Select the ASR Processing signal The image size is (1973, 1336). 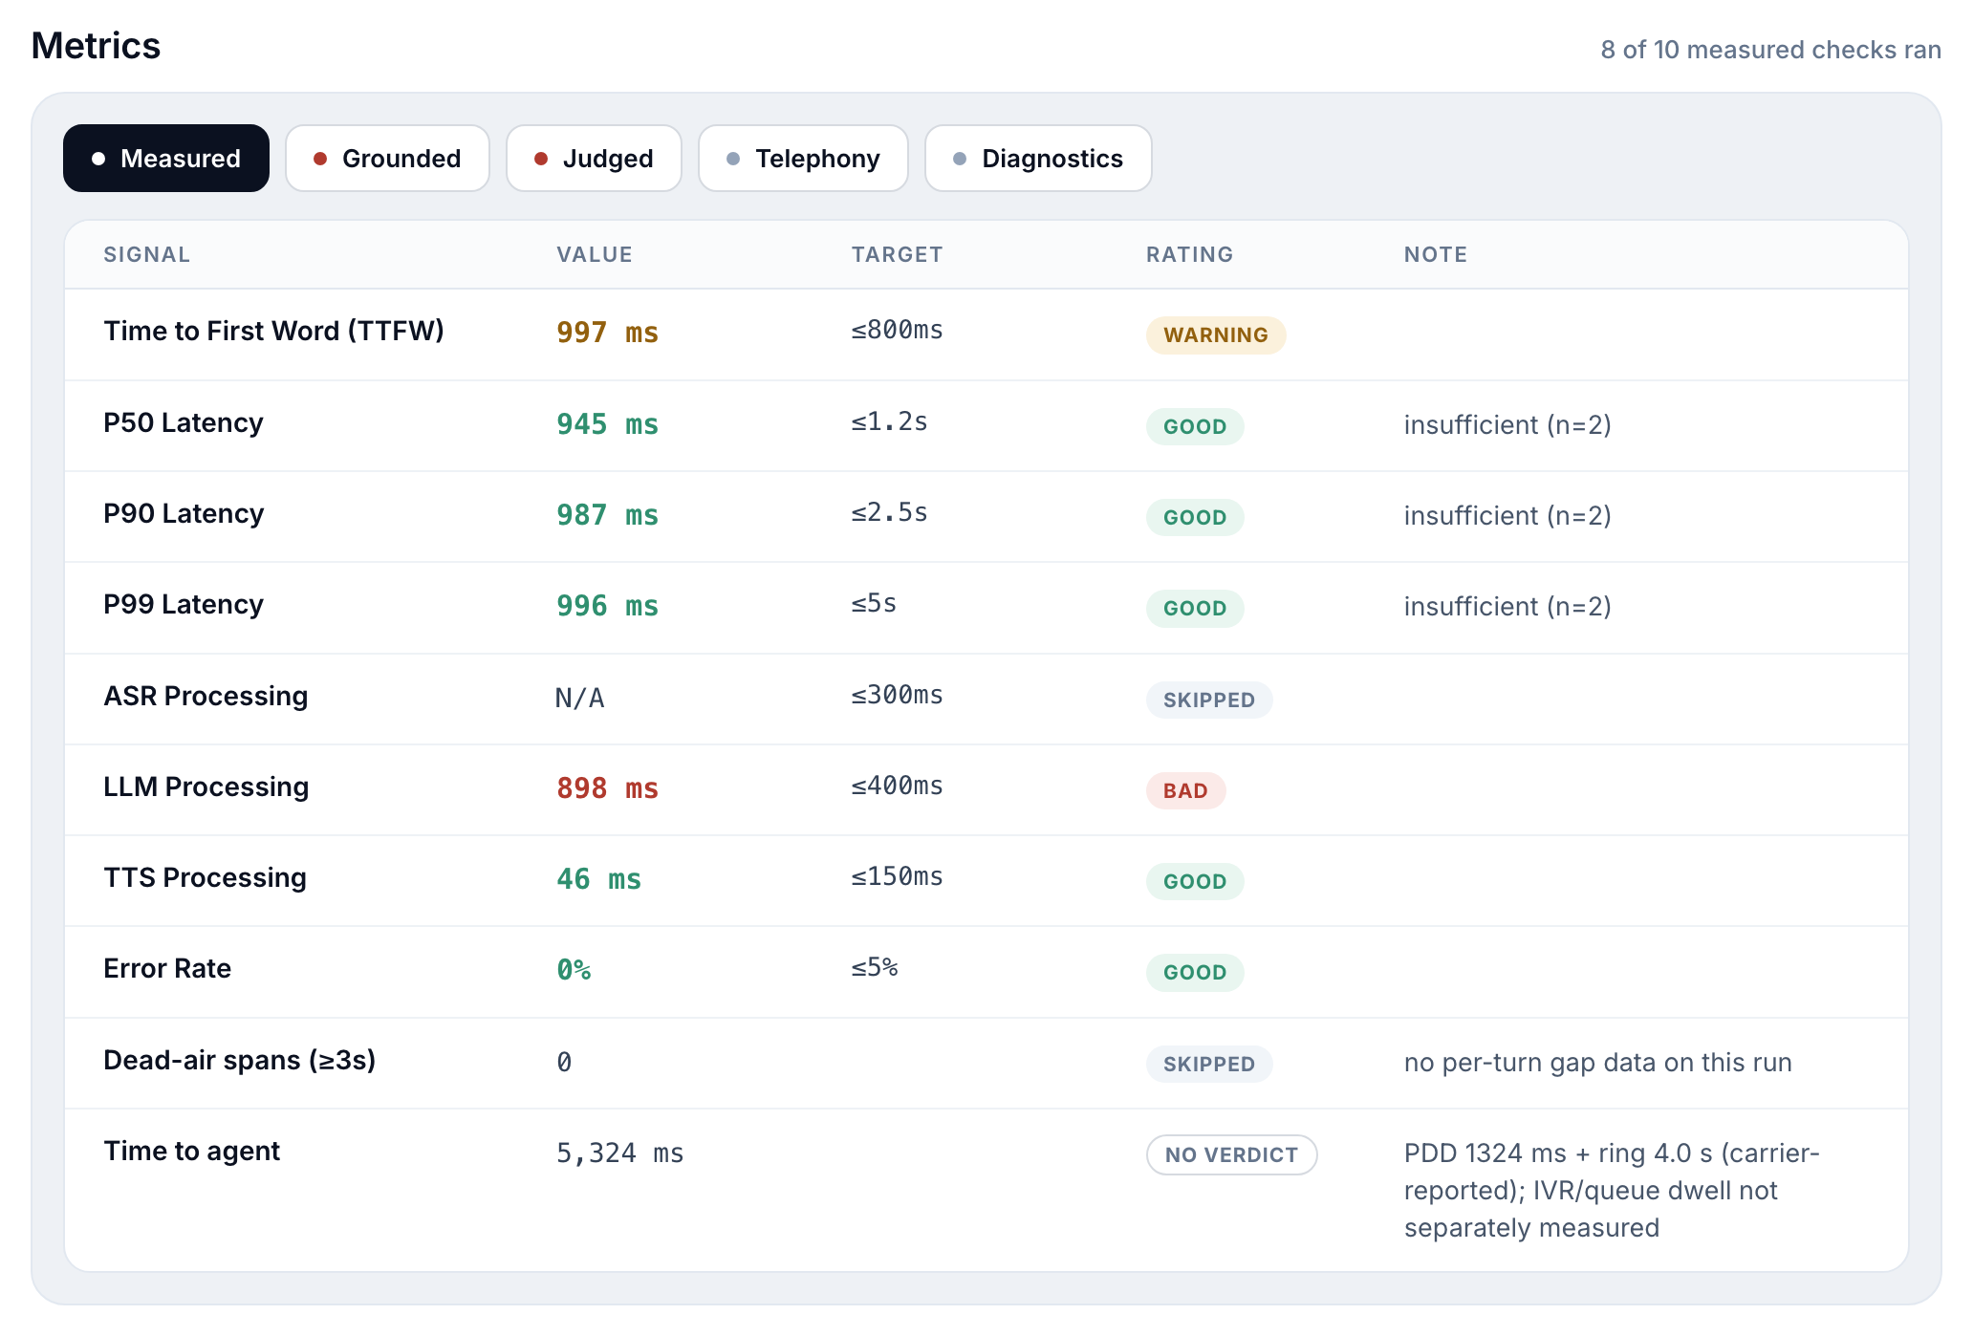point(206,696)
